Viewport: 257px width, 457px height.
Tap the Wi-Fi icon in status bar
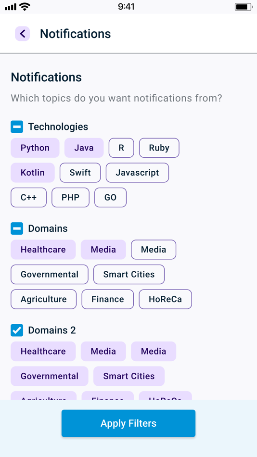[x=25, y=7]
